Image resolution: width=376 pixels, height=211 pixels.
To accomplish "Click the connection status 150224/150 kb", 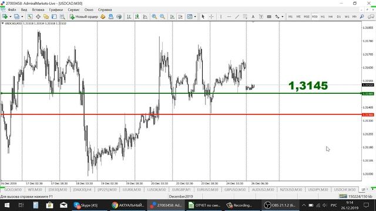I will point(355,196).
